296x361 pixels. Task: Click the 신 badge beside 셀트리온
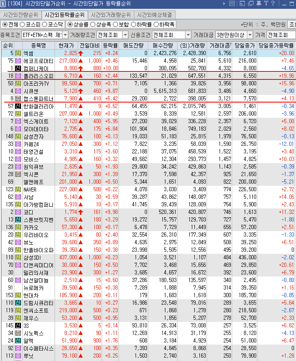(x=18, y=114)
